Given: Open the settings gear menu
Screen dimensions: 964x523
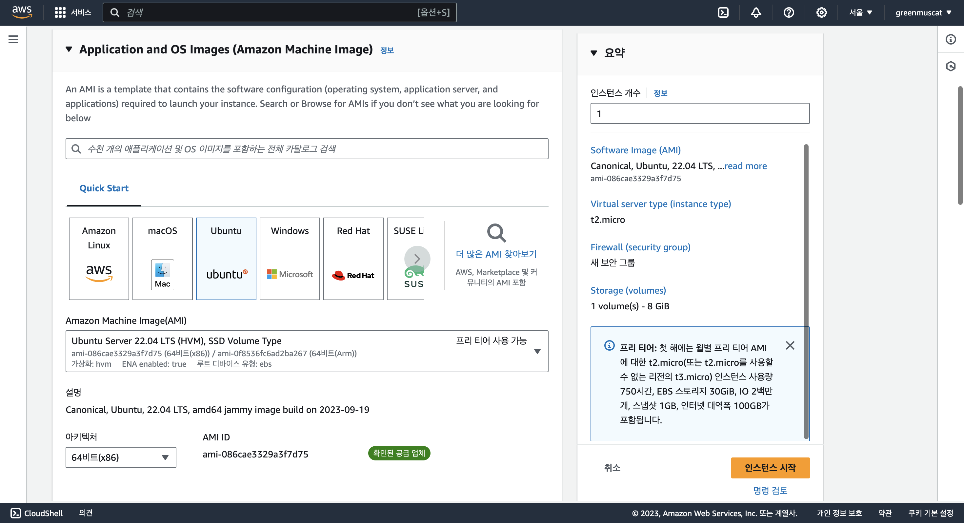Looking at the screenshot, I should pos(821,12).
